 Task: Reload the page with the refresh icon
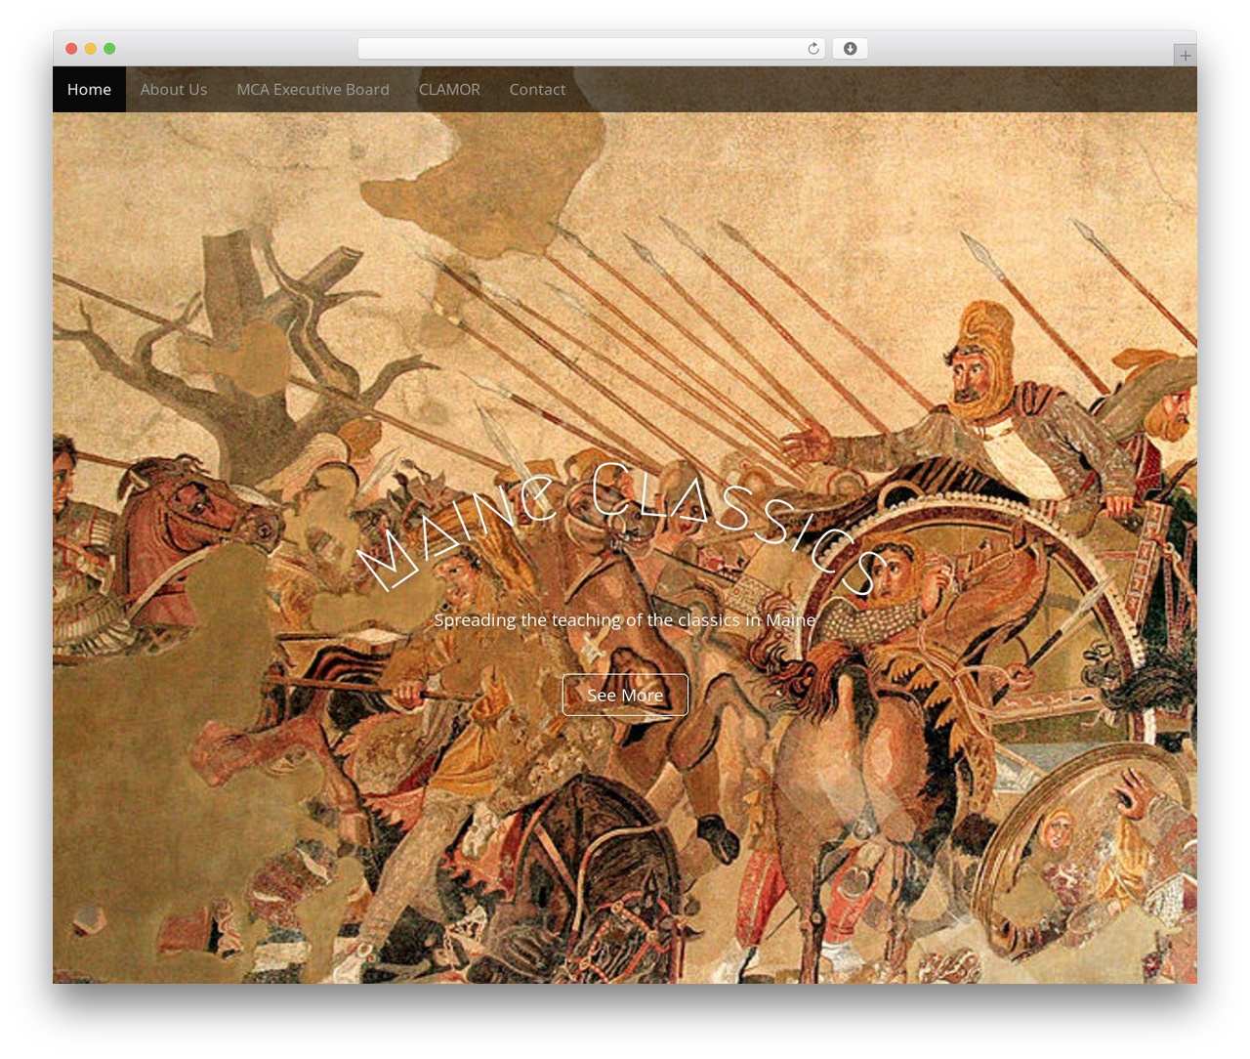(x=812, y=49)
